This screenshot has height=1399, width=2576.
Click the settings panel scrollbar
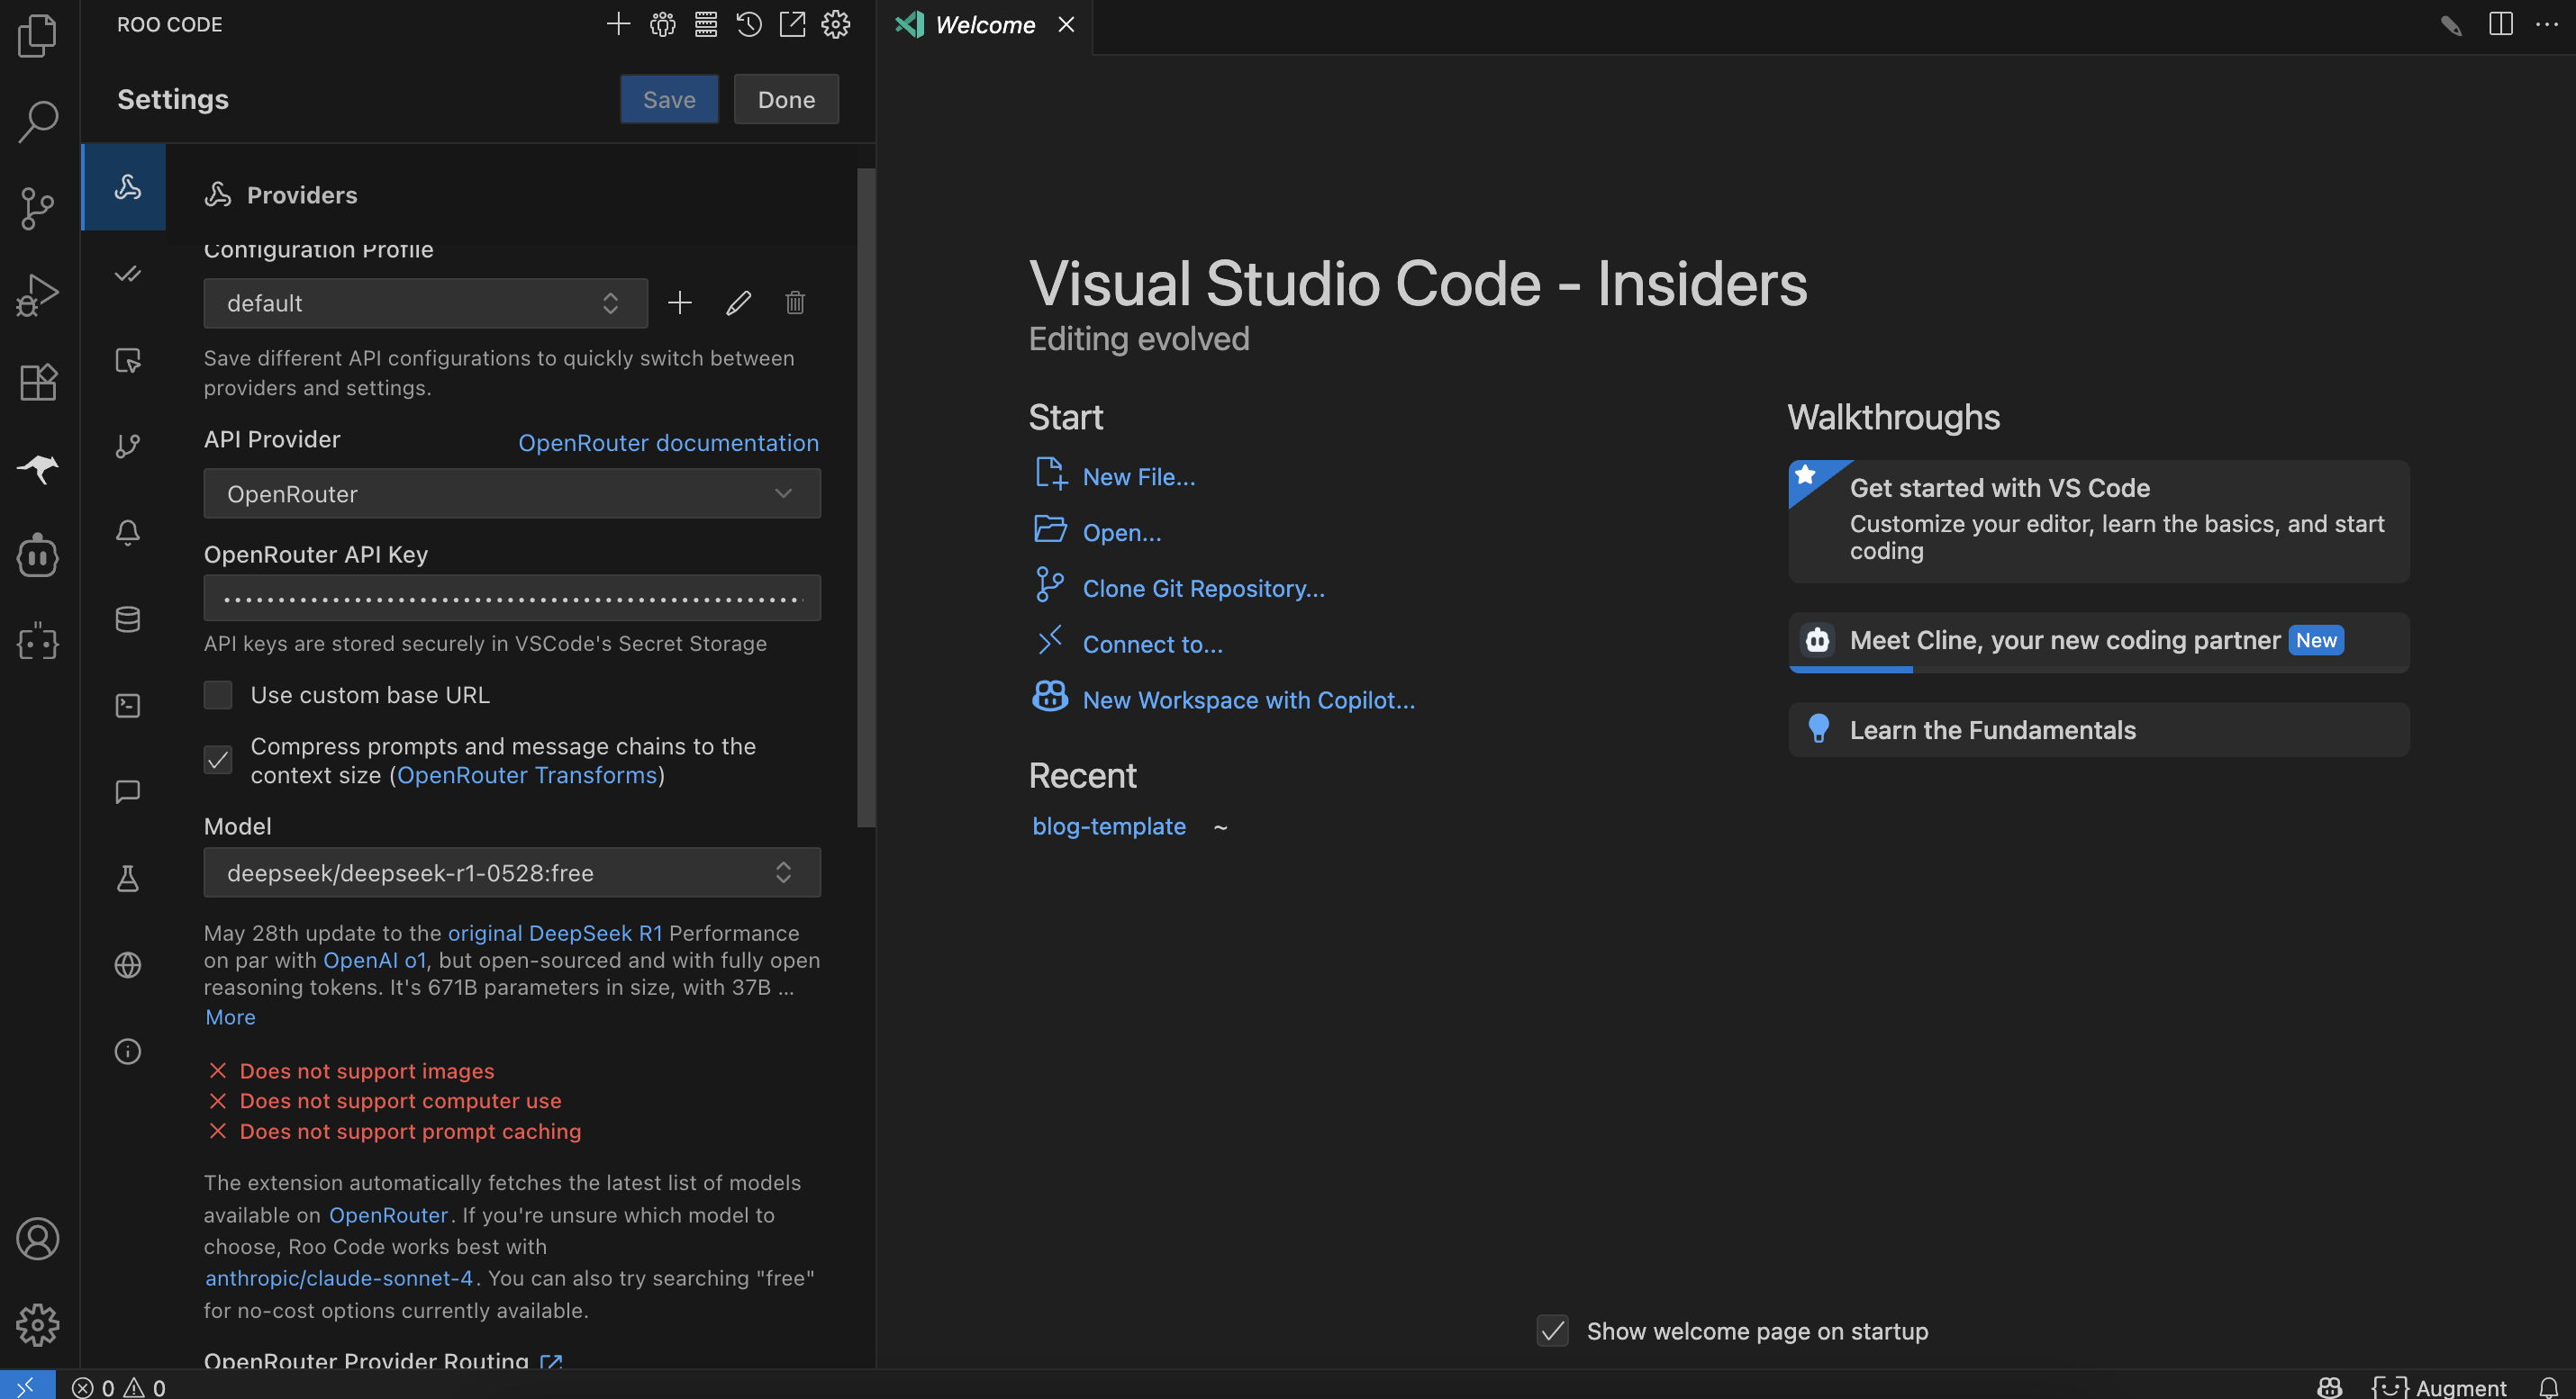(866, 498)
